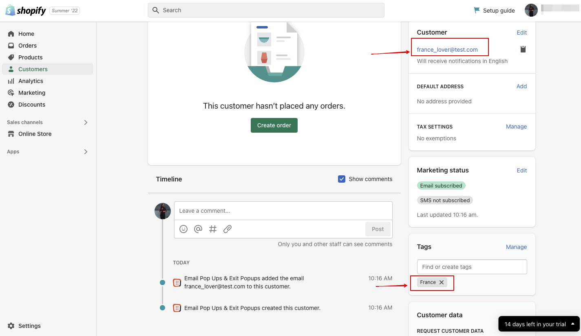This screenshot has width=581, height=336.
Task: Toggle the Show comments checkbox
Action: click(x=342, y=179)
